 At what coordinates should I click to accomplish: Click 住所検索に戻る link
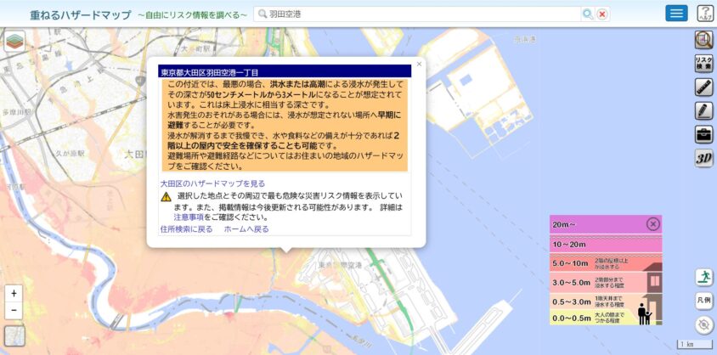tap(187, 229)
